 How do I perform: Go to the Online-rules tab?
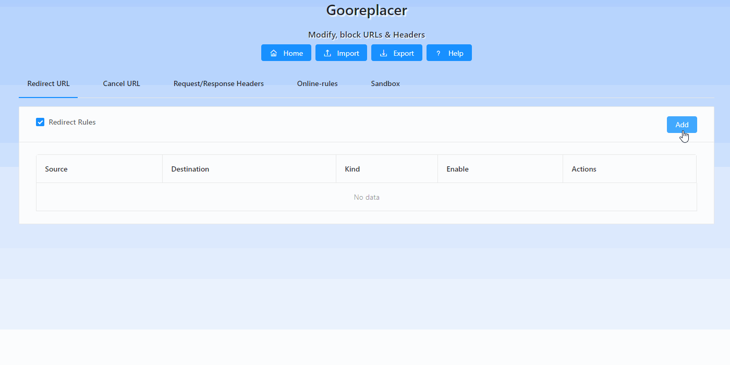coord(317,83)
